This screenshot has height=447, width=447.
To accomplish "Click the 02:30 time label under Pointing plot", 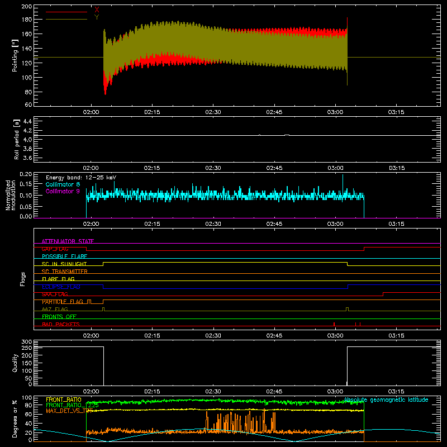I will [x=213, y=112].
